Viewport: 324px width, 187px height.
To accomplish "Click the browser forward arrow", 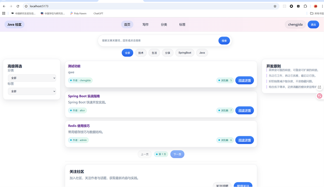I will (11, 6).
